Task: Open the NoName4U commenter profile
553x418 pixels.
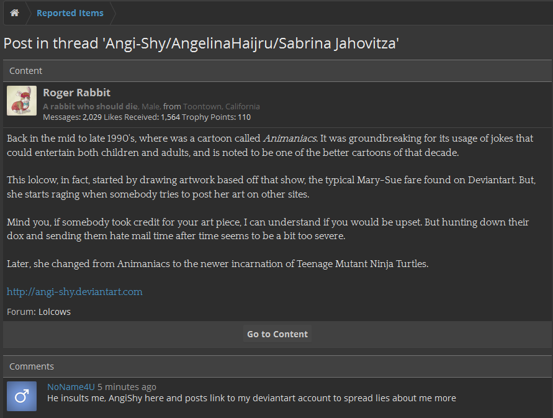Action: [71, 387]
